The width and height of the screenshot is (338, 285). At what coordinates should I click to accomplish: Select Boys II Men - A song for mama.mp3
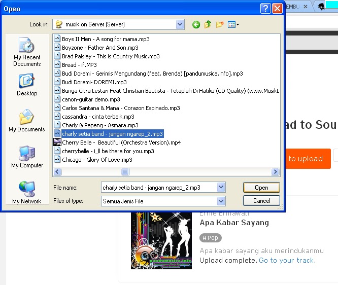[x=102, y=39]
